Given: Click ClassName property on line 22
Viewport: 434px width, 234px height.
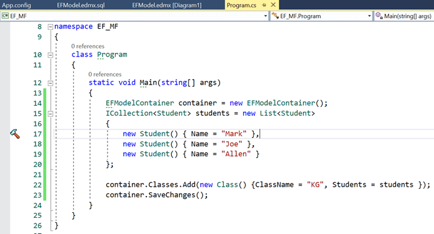Looking at the screenshot, I should pyautogui.click(x=274, y=185).
